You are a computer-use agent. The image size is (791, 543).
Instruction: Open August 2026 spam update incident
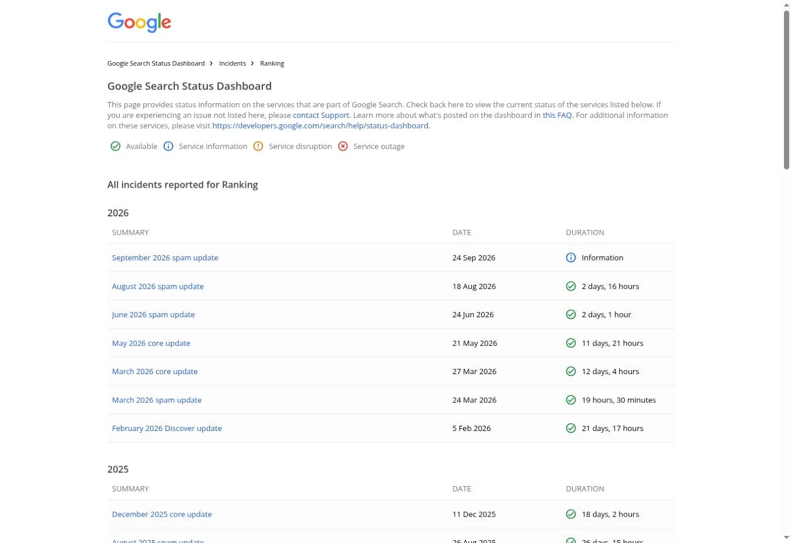pyautogui.click(x=158, y=286)
